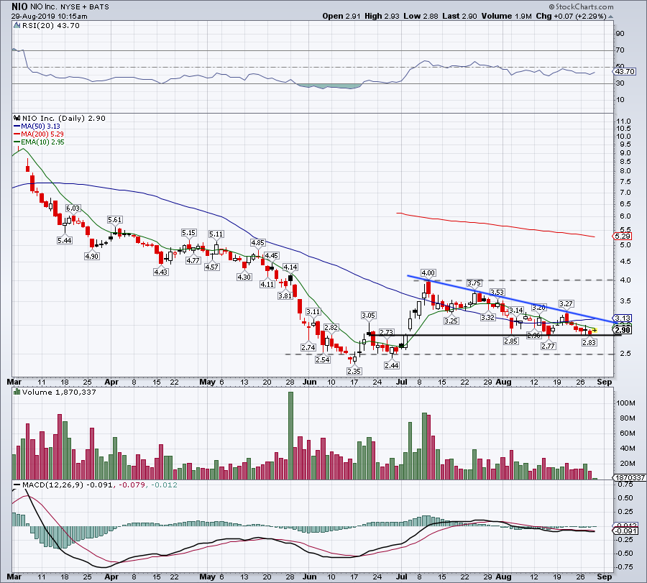This screenshot has width=647, height=583.
Task: Click the volume bars icon beside Volume label
Action: pyautogui.click(x=17, y=392)
